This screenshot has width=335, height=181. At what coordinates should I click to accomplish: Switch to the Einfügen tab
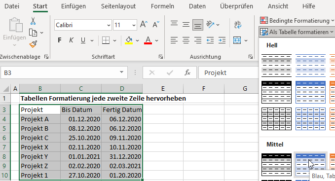click(x=74, y=6)
